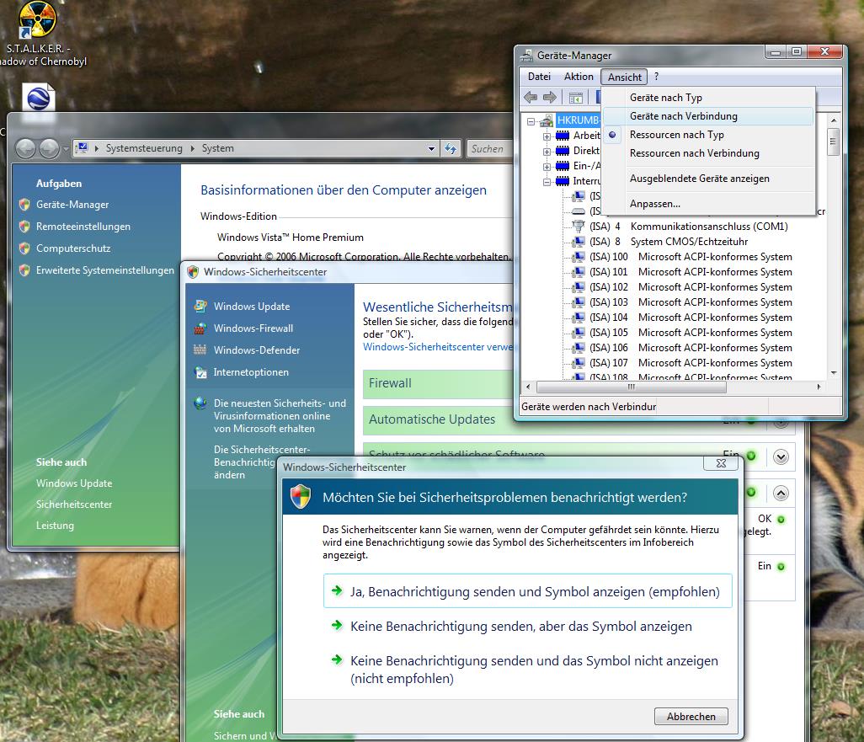Click the shield icon next to Erweiterte Systemeinstellungen
This screenshot has height=742, width=864.
click(24, 270)
